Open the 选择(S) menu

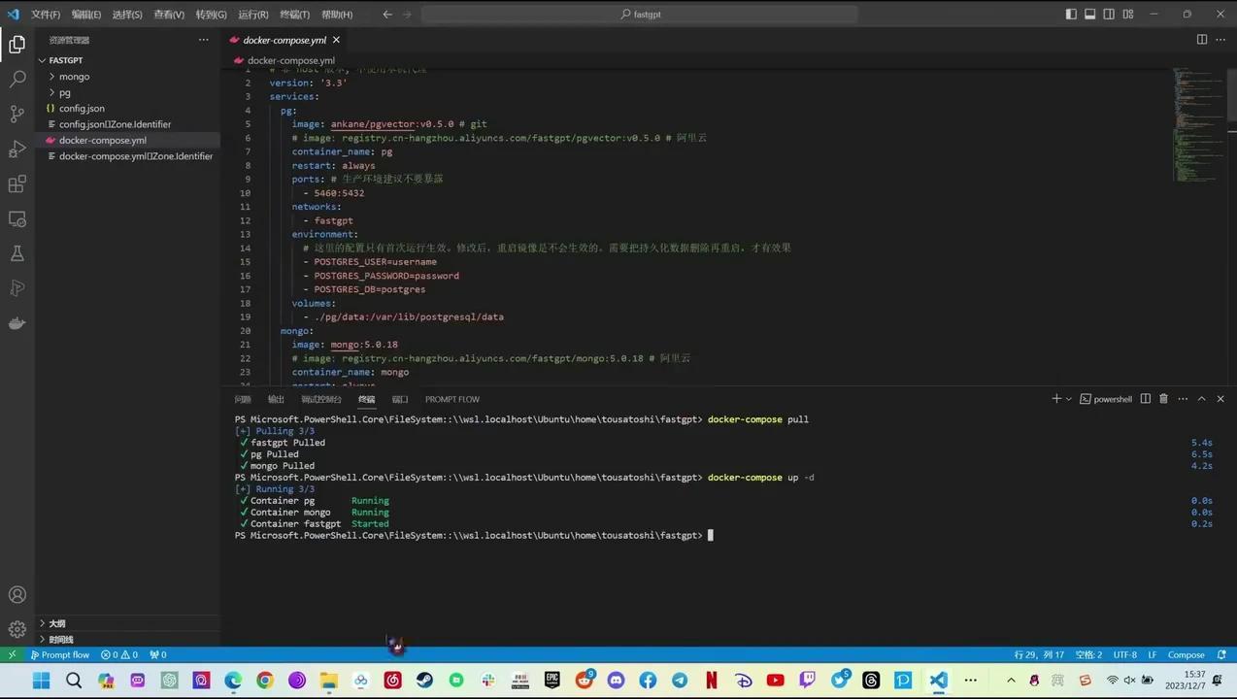pyautogui.click(x=127, y=15)
